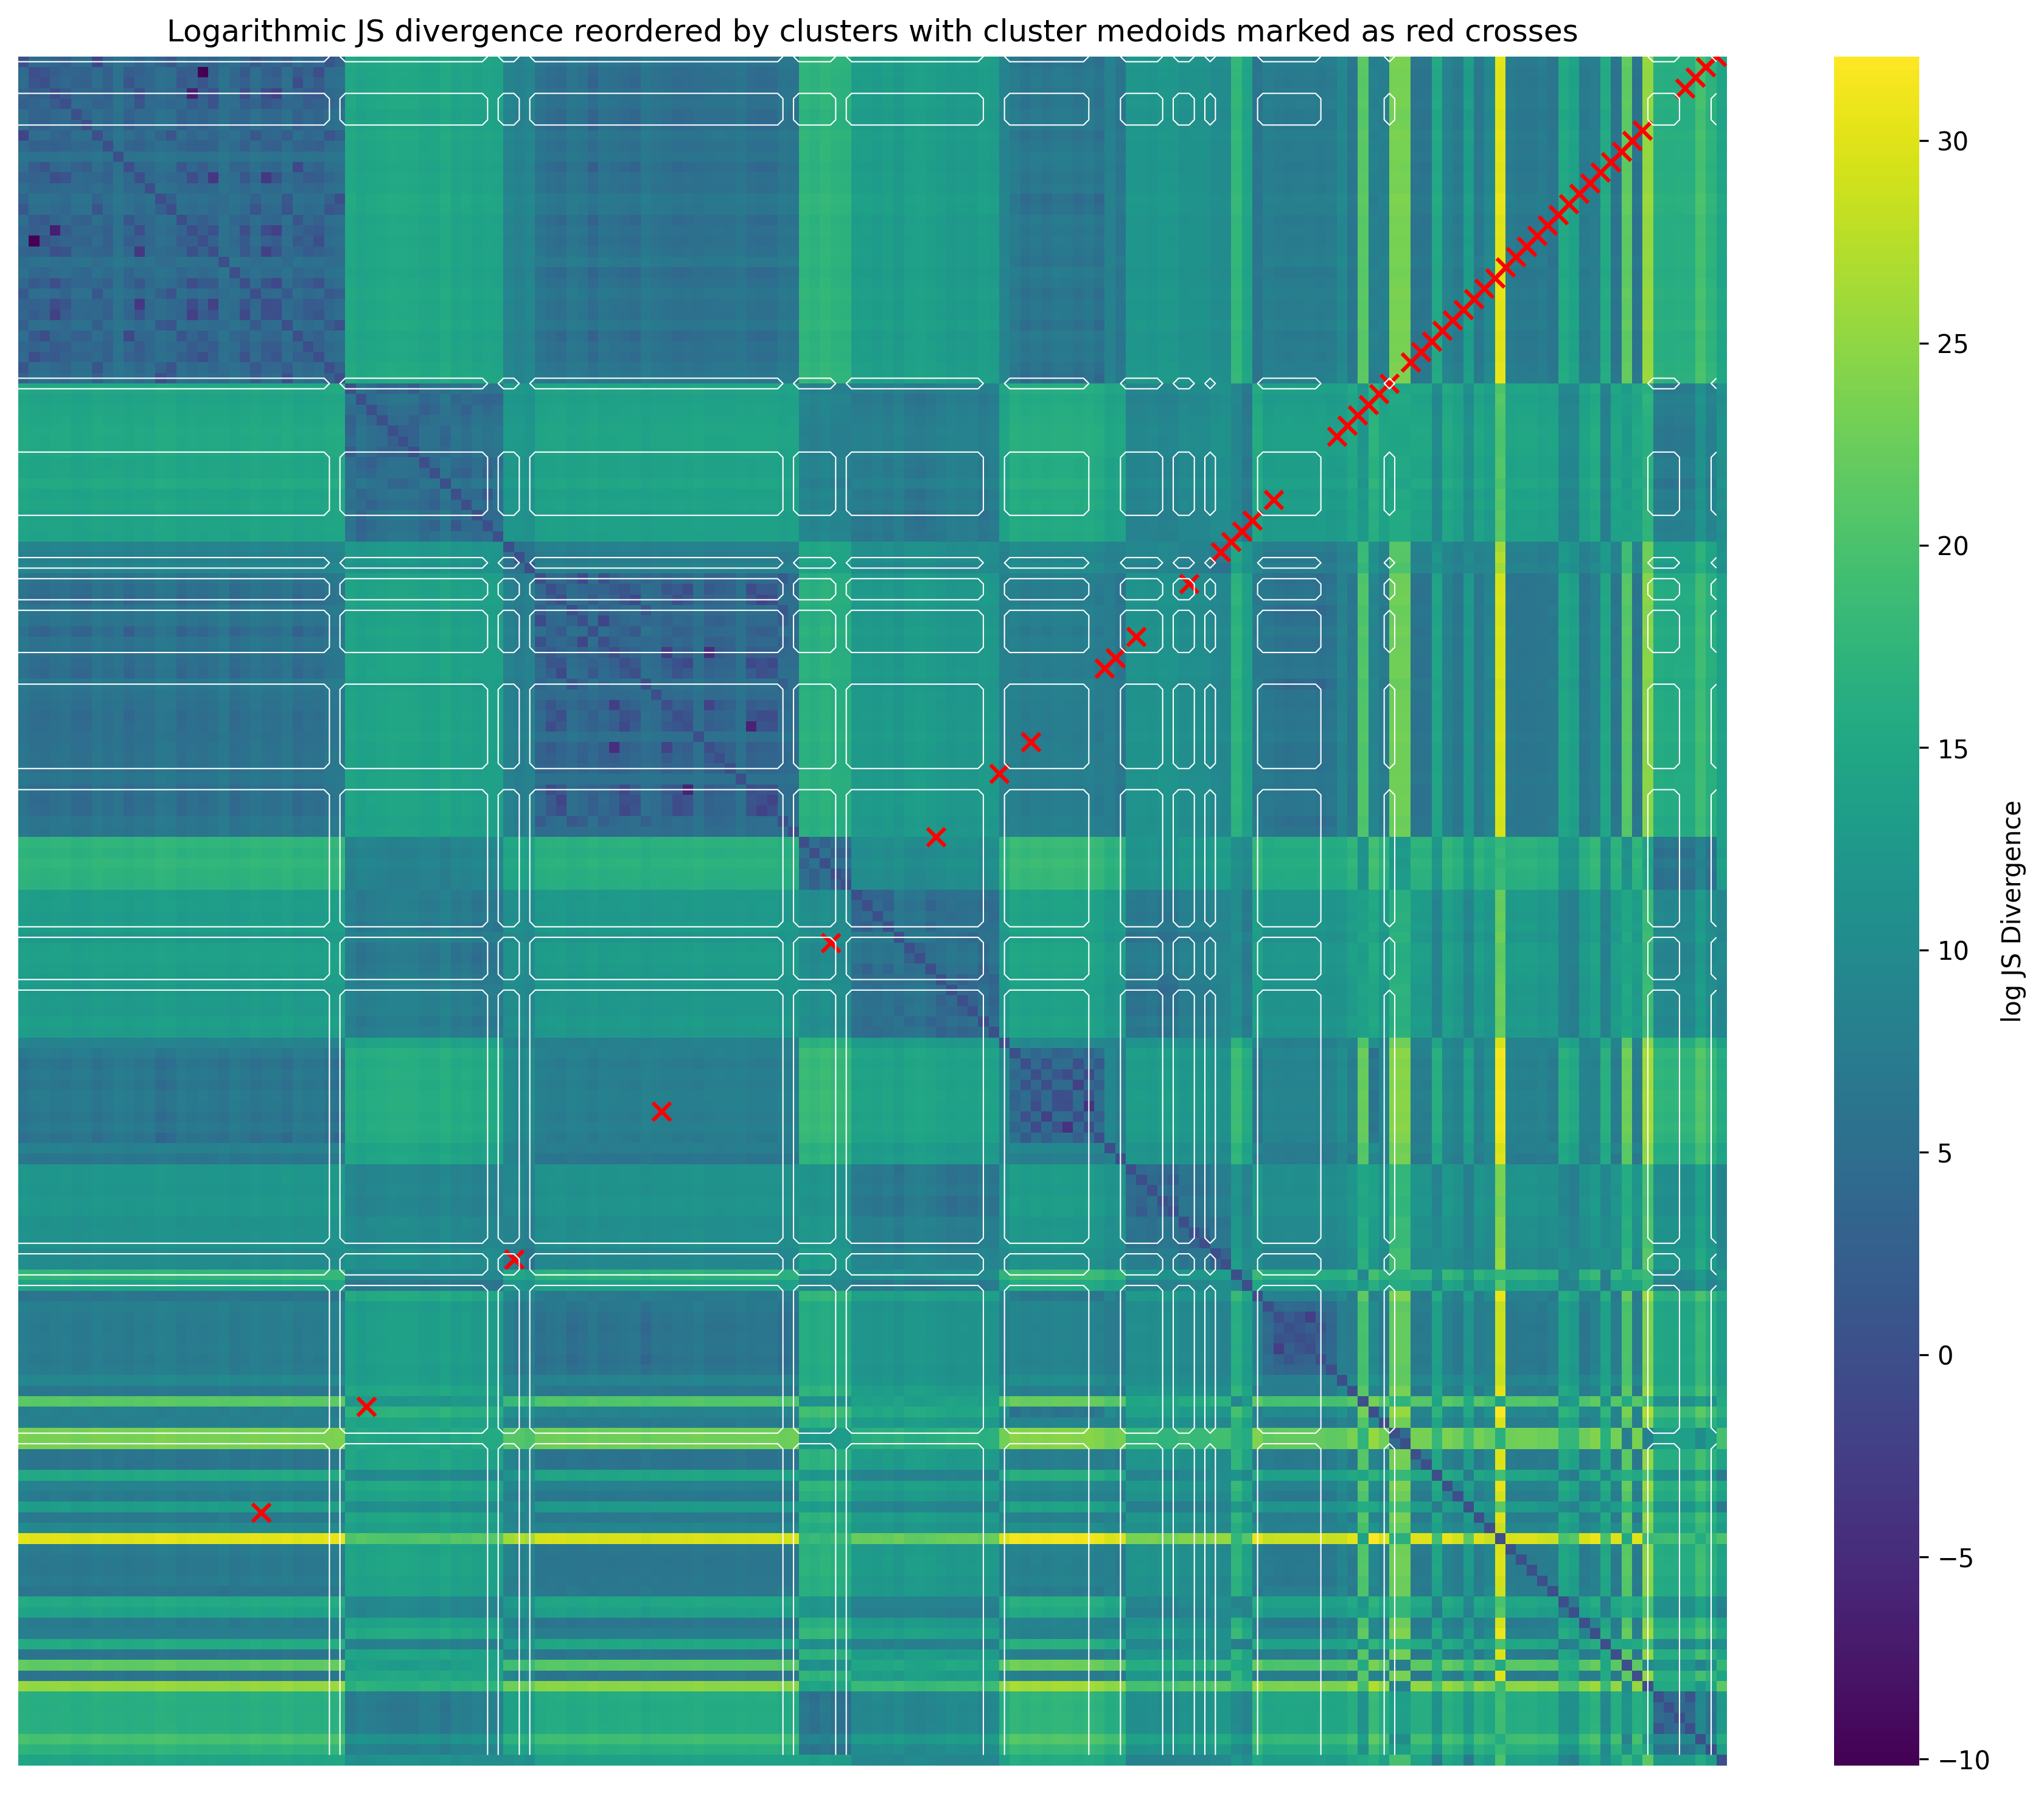Image resolution: width=2044 pixels, height=1793 pixels.
Task: Click the bottom-left-most red cross marker
Action: [261, 1512]
